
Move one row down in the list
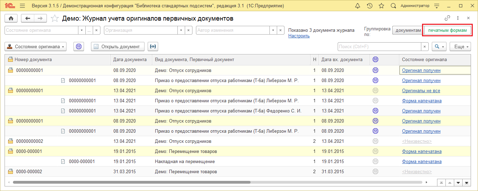(x=458, y=182)
